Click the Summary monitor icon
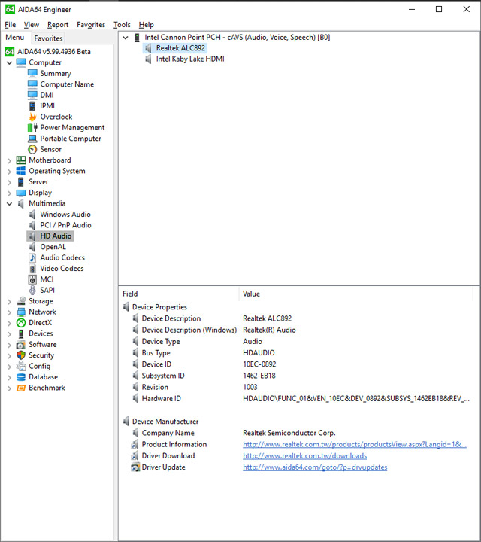481x542 pixels. tap(32, 73)
